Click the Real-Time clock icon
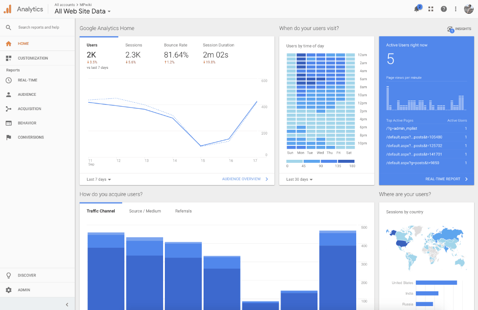The height and width of the screenshot is (310, 478). pos(9,80)
